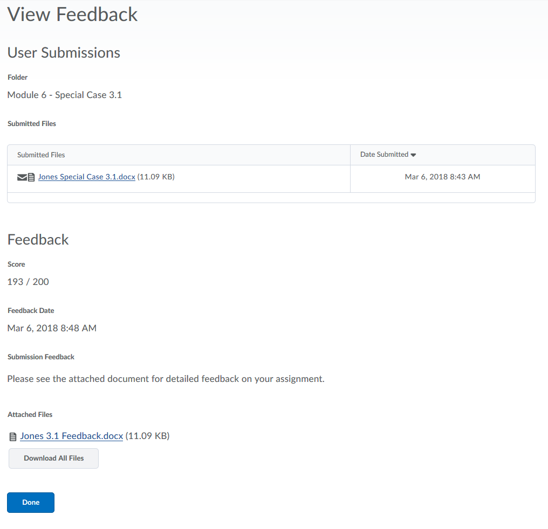Click the envelope icon beside Jones Special Case
548x529 pixels.
(x=22, y=177)
